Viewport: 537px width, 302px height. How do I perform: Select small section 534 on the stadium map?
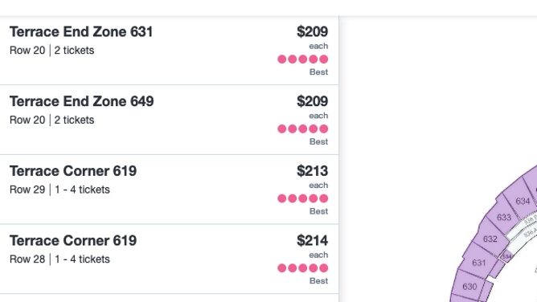click(506, 256)
